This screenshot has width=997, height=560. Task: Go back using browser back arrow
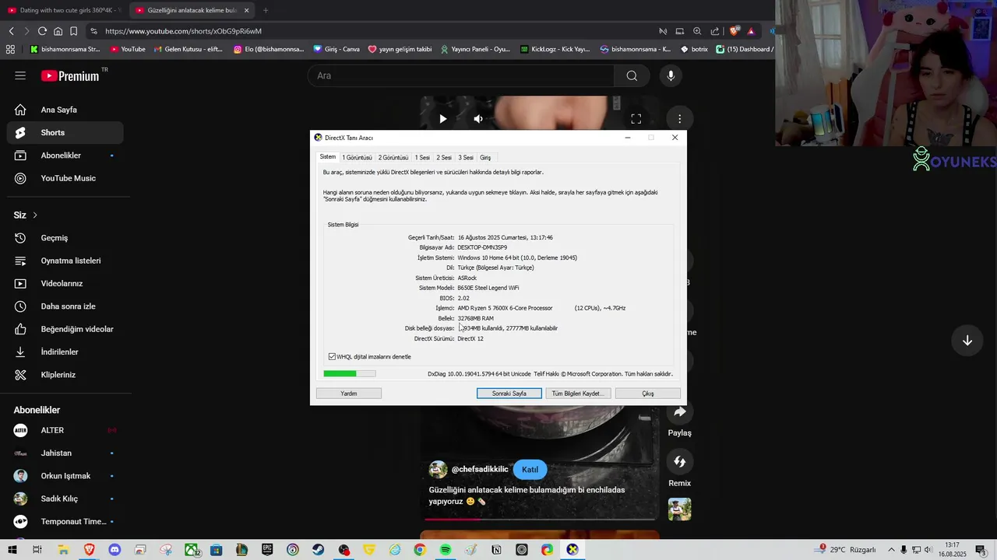click(11, 31)
